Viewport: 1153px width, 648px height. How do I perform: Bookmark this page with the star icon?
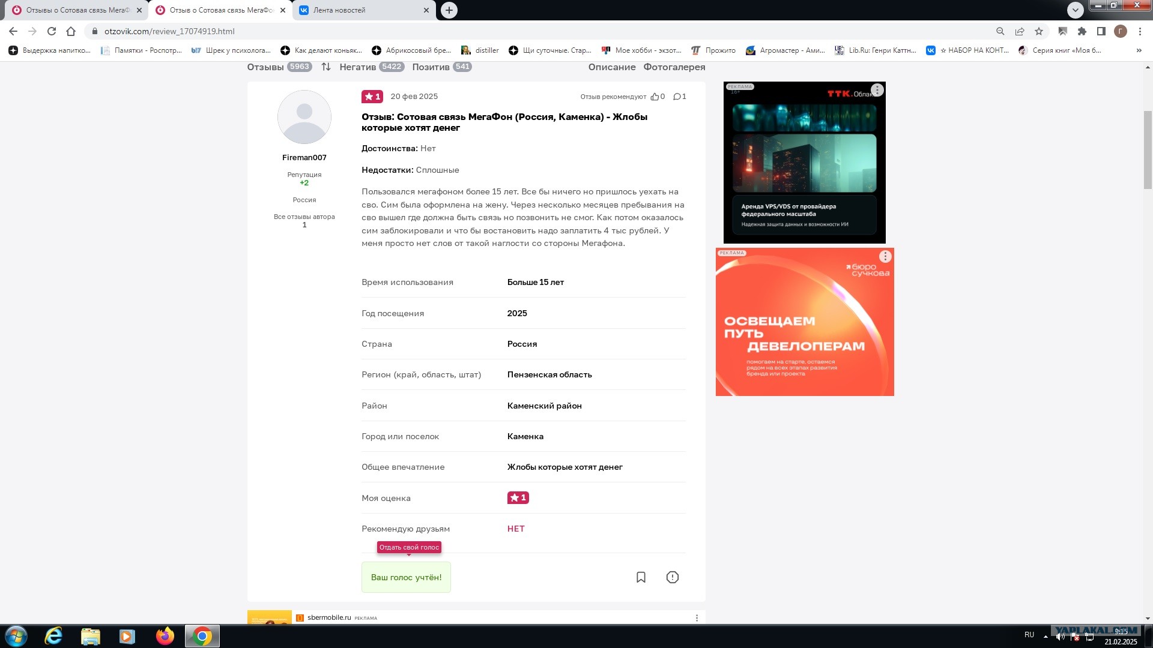pos(1039,31)
